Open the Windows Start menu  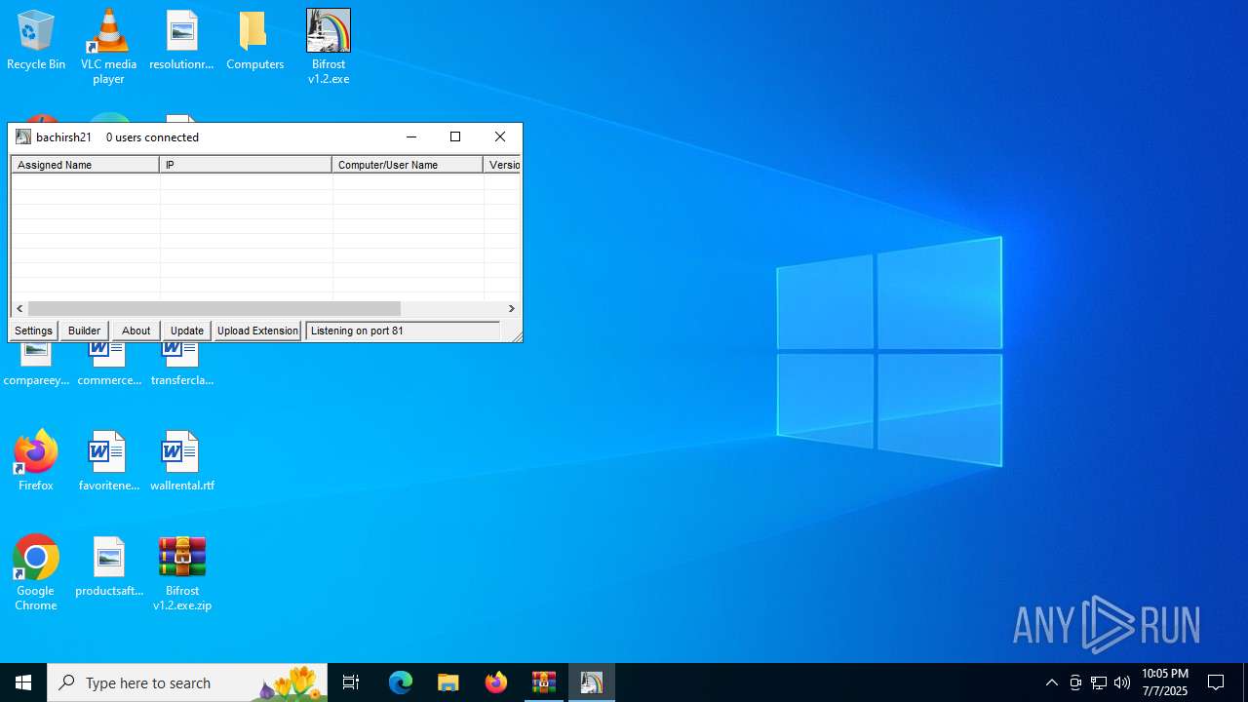click(x=23, y=682)
